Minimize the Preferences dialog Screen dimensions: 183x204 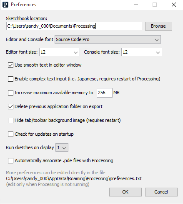coord(136,5)
